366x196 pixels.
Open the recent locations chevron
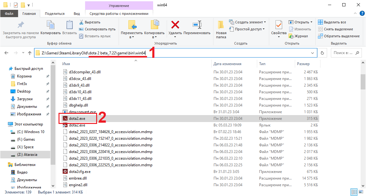tap(23, 53)
